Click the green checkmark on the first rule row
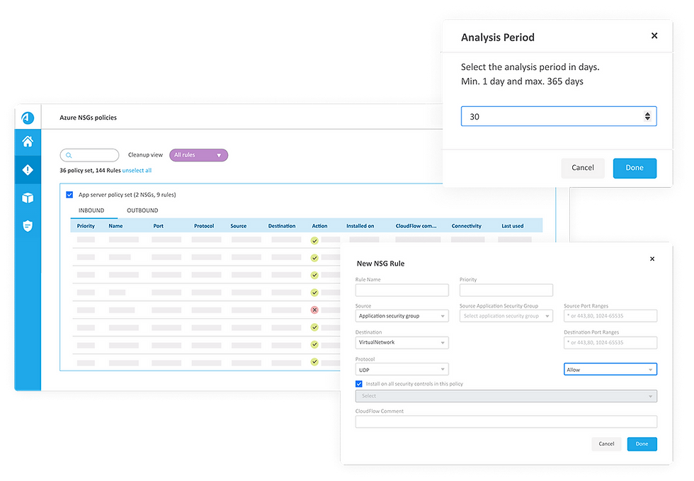Viewport: 694px width, 481px height. coord(314,242)
